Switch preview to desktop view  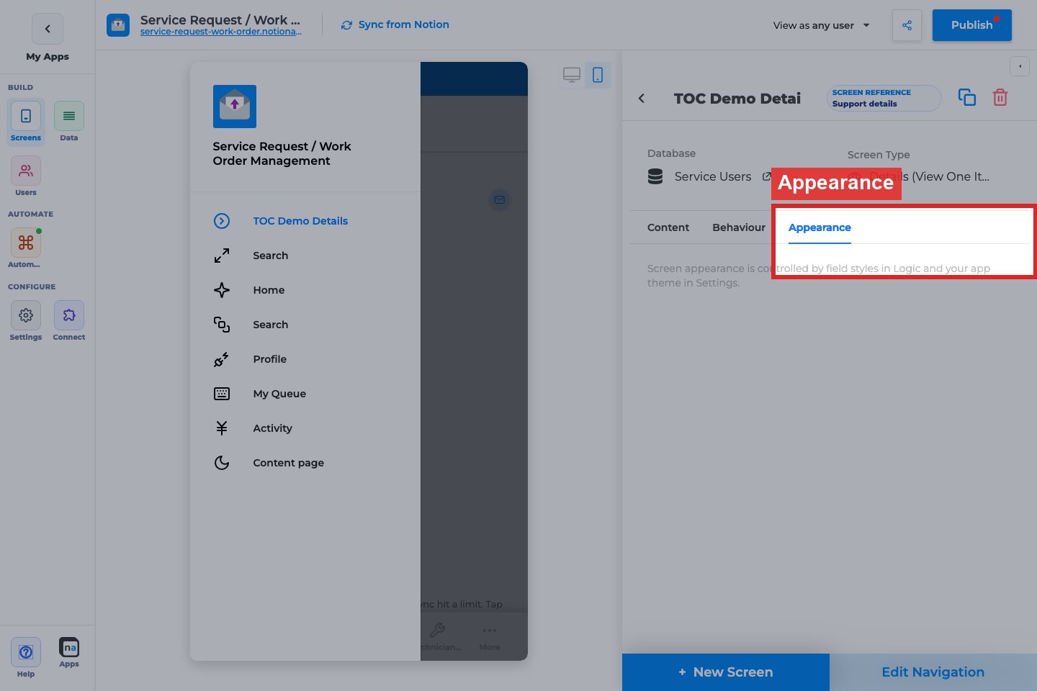pyautogui.click(x=572, y=75)
